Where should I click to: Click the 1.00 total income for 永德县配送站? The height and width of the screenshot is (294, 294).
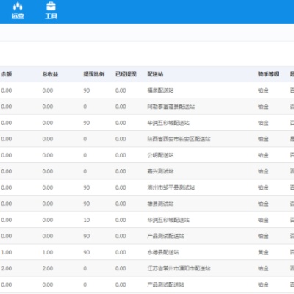pos(48,252)
